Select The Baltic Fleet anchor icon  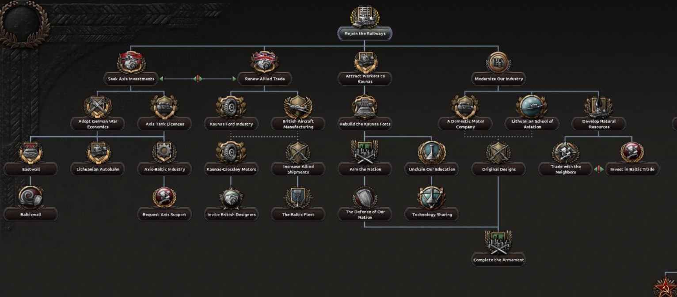point(298,198)
